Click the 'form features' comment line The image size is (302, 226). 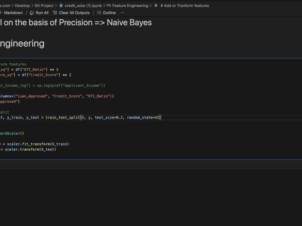pos(13,64)
